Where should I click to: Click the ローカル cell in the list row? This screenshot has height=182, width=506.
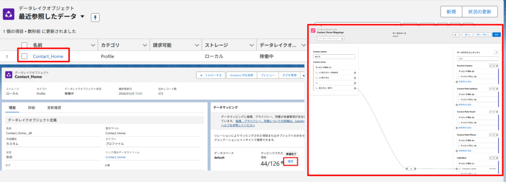[x=214, y=56]
